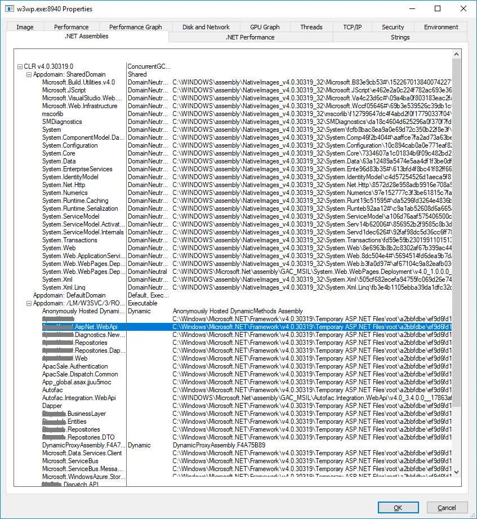Select the System.Core assembly
This screenshot has width=477, height=519.
point(59,154)
